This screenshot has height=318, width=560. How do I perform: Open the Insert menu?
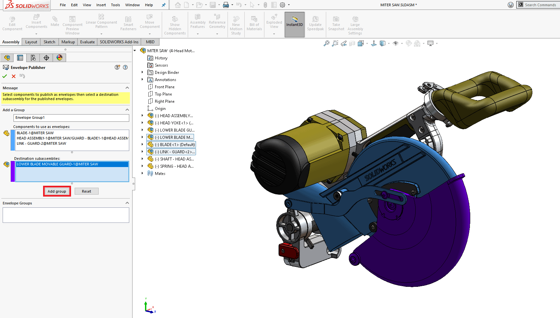coord(101,5)
